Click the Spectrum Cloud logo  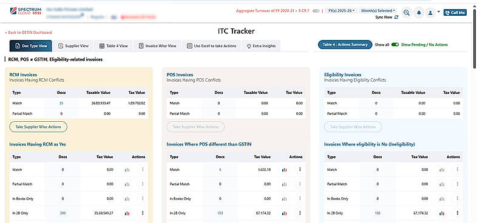point(25,12)
